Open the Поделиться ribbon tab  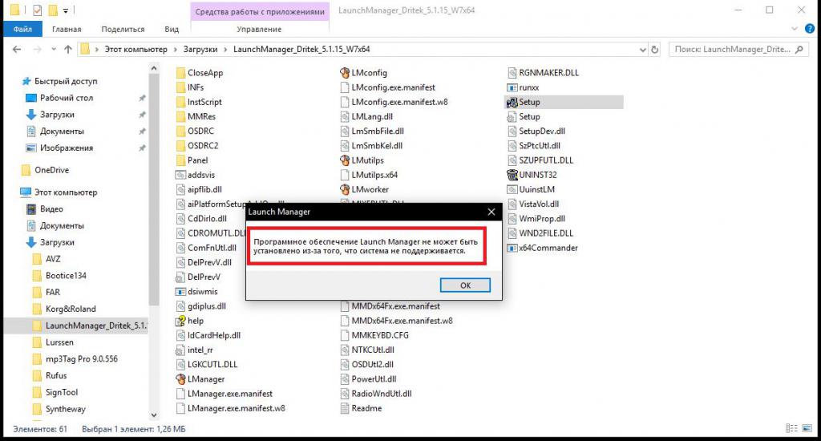123,30
